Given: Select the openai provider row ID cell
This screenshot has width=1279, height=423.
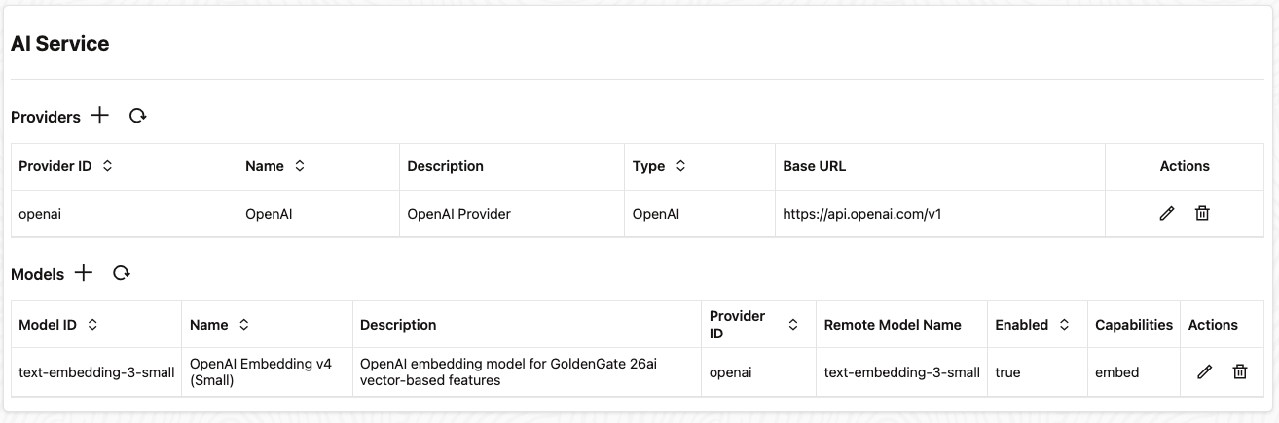Looking at the screenshot, I should tap(40, 214).
